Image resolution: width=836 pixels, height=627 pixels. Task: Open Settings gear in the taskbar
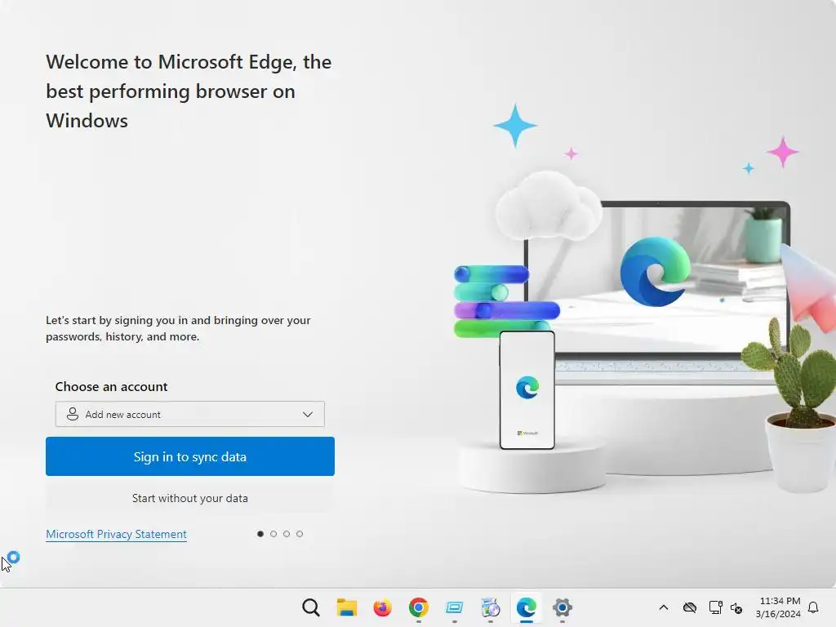[x=563, y=607]
